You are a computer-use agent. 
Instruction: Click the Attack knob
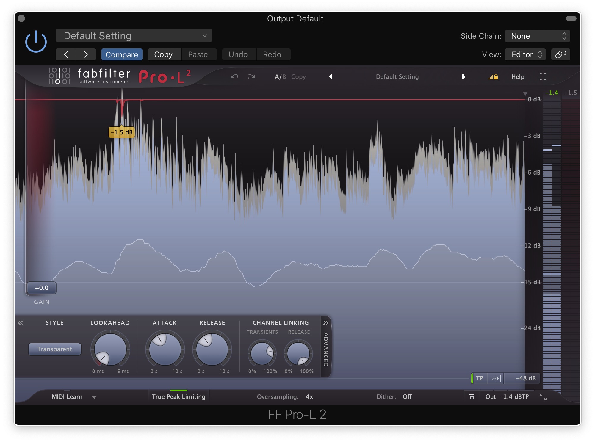[x=165, y=349]
